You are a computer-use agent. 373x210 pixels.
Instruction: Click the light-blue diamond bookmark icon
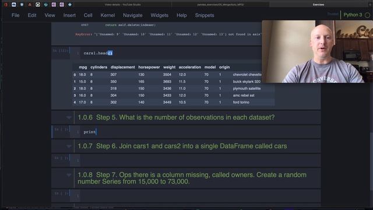[70, 5]
